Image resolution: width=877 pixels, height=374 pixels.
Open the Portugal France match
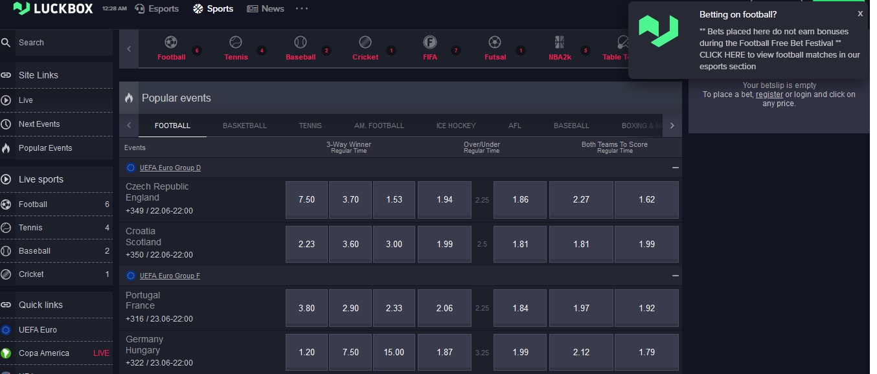point(142,300)
